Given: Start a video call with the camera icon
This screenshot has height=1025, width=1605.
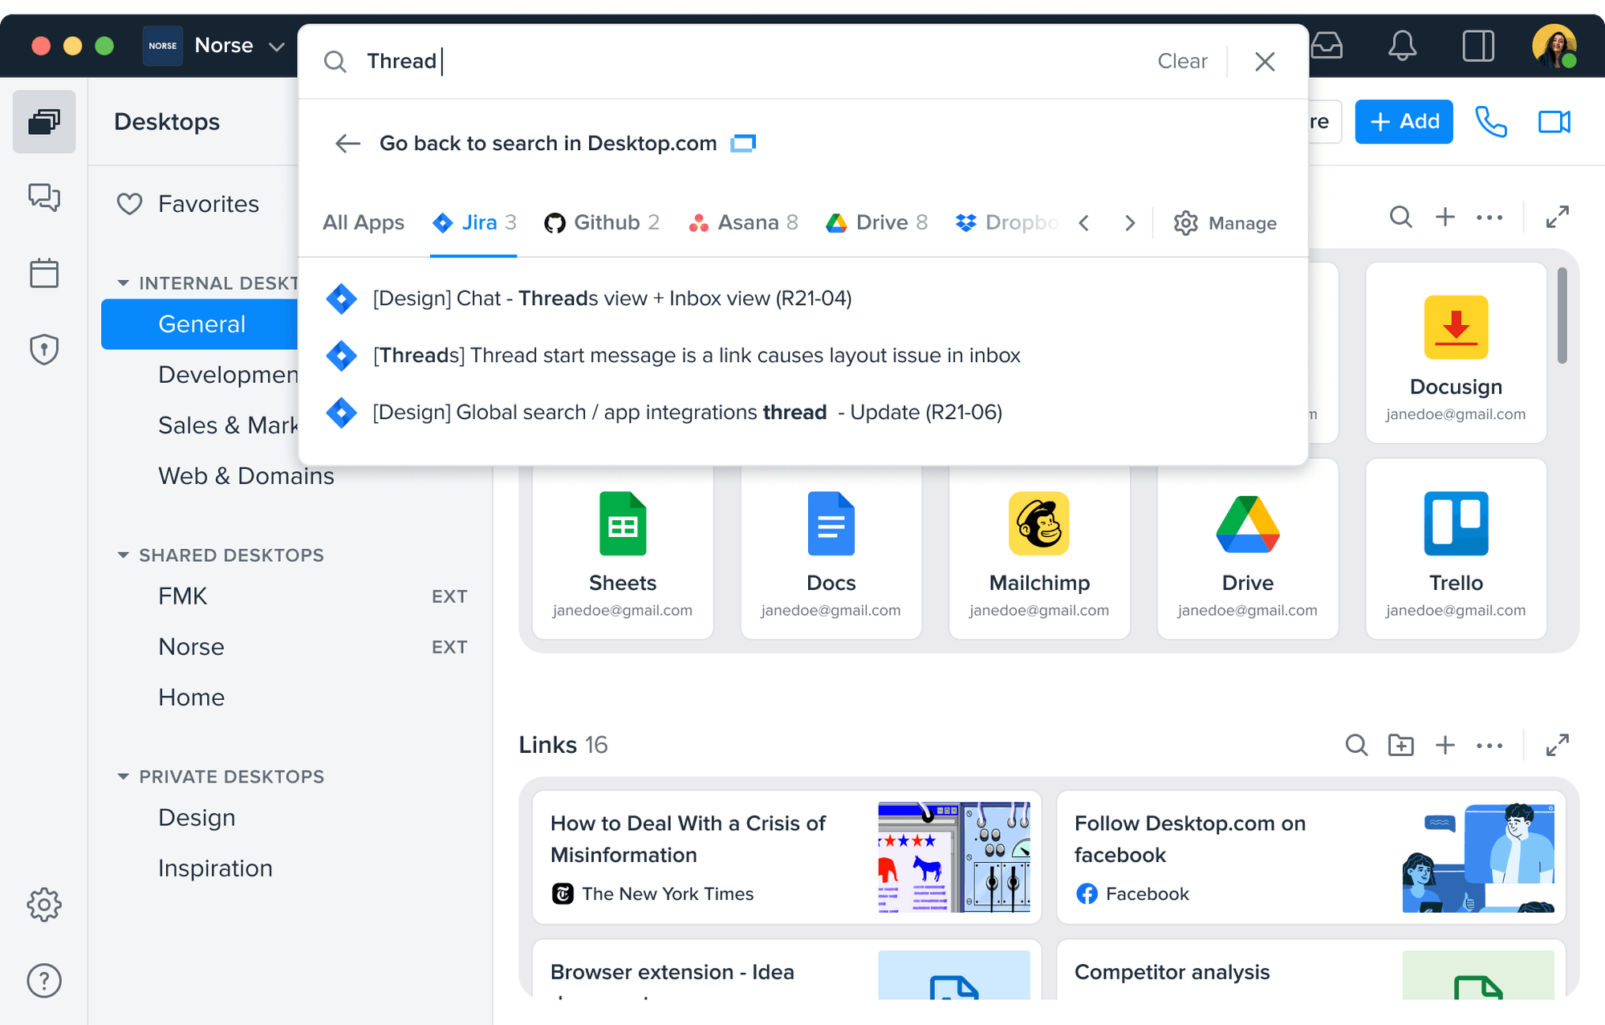Looking at the screenshot, I should (x=1554, y=121).
